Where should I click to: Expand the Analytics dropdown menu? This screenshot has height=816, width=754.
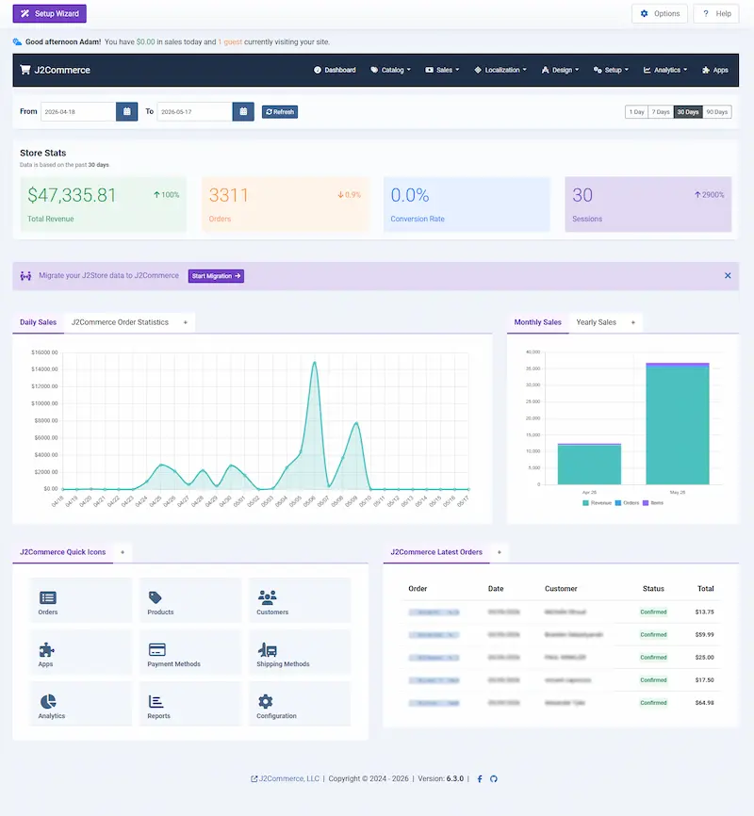pyautogui.click(x=665, y=70)
